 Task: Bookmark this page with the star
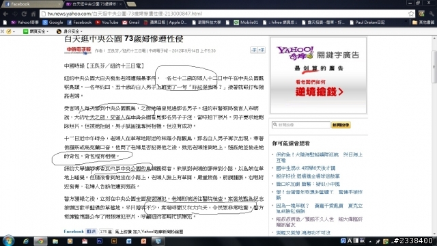(x=411, y=14)
